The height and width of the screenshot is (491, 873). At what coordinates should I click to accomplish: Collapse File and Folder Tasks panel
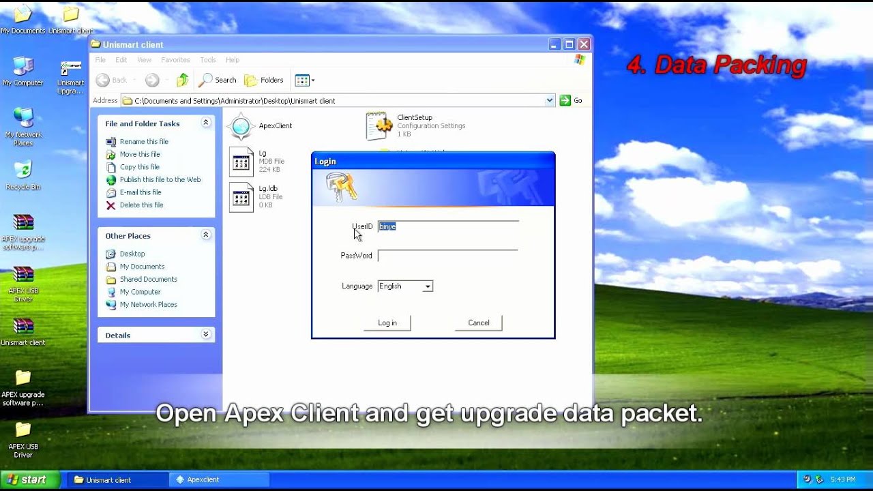[x=205, y=123]
